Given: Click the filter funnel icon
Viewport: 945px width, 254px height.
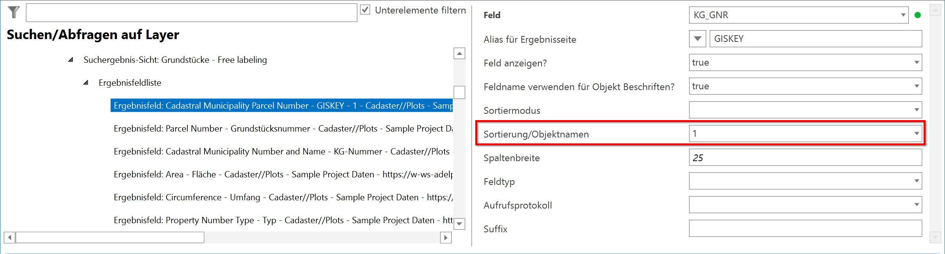Looking at the screenshot, I should (x=13, y=12).
